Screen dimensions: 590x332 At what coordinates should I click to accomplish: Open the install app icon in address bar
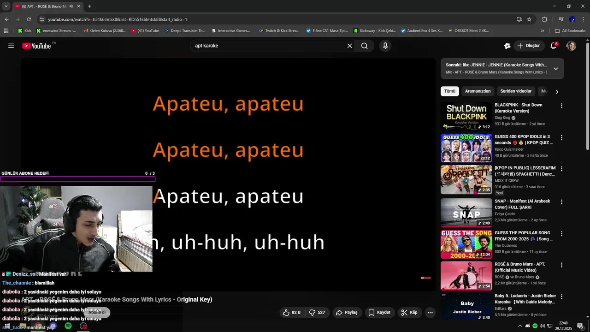519,19
